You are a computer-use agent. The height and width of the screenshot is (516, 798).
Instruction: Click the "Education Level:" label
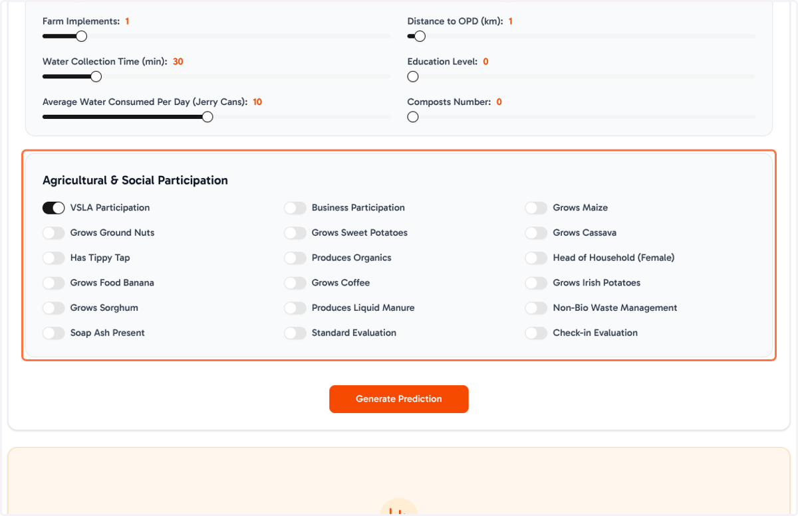coord(443,62)
